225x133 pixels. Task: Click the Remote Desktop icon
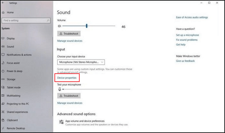click(x=3, y=128)
